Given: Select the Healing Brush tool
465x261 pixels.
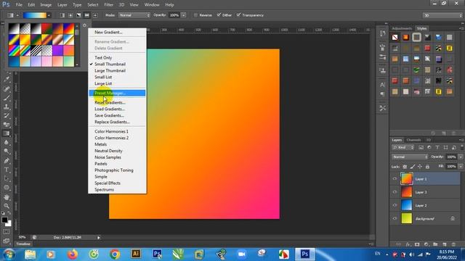Looking at the screenshot, I should click(7, 88).
